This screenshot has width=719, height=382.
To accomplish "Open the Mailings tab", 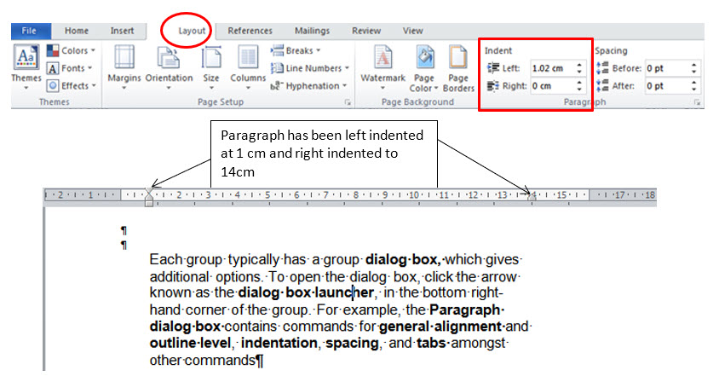I will coord(313,31).
